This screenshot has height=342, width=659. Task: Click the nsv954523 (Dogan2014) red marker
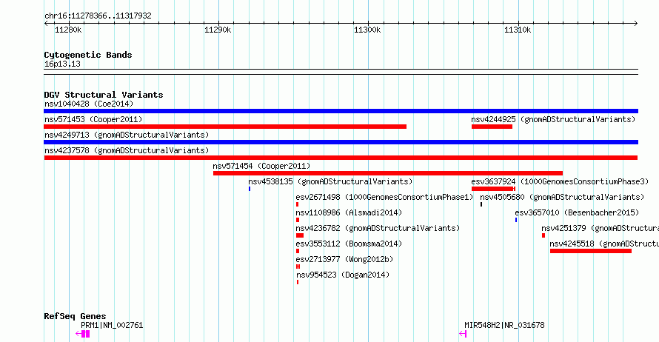298,282
